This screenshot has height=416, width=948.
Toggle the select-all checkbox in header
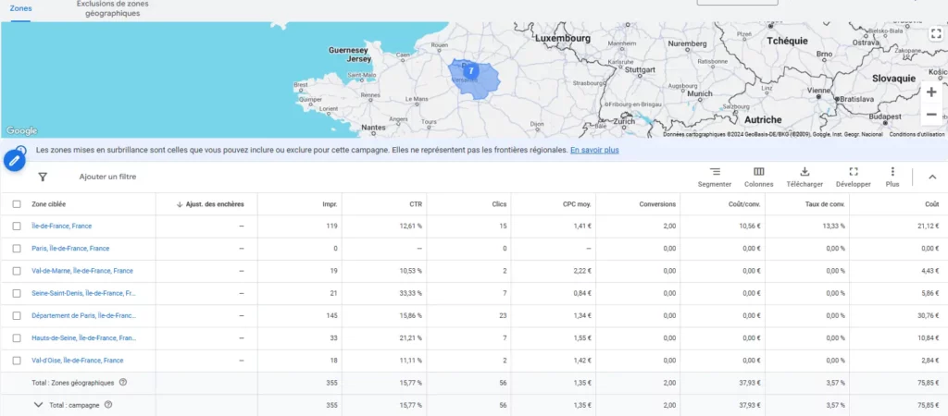coord(17,204)
